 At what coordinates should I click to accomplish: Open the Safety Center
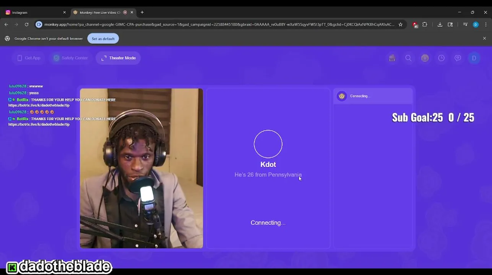tap(71, 58)
